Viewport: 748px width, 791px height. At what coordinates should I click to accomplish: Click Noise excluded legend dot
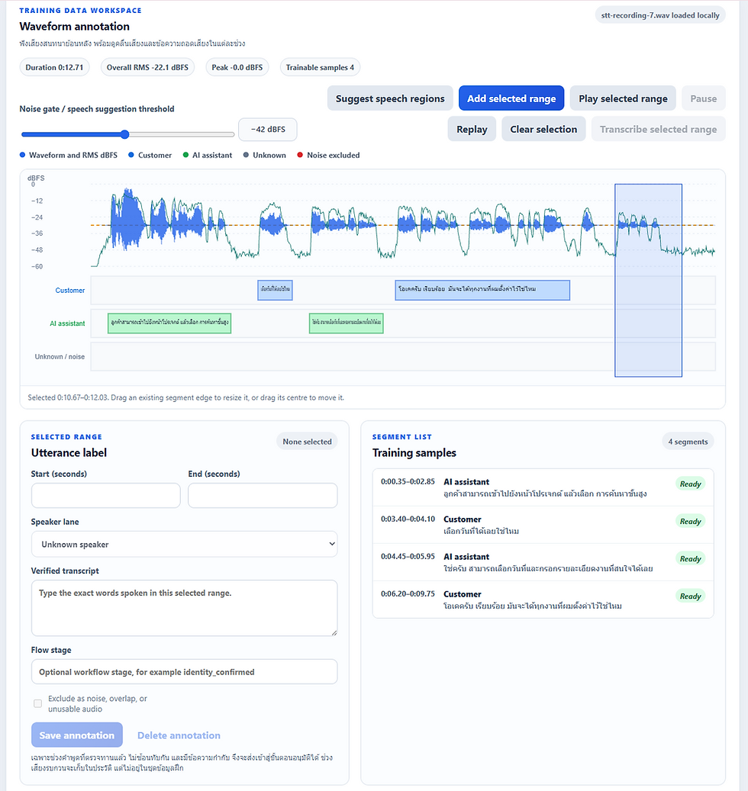300,155
